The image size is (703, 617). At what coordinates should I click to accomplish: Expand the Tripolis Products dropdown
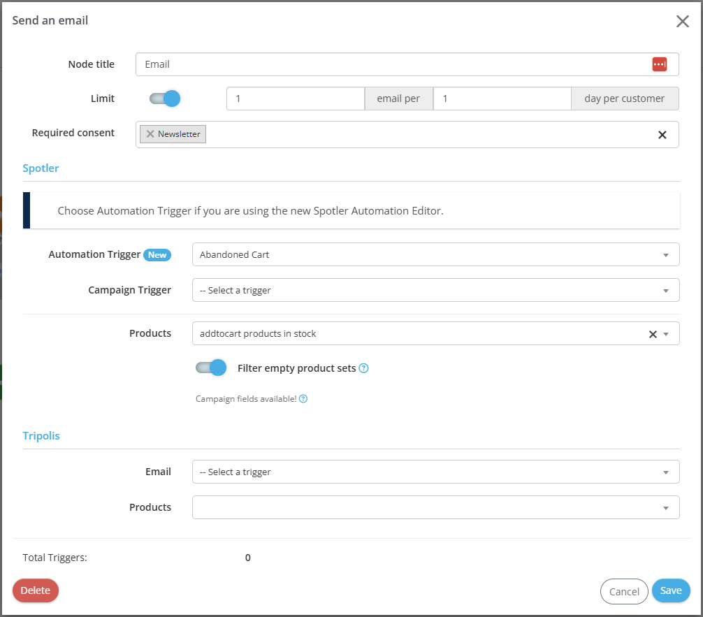[435, 507]
